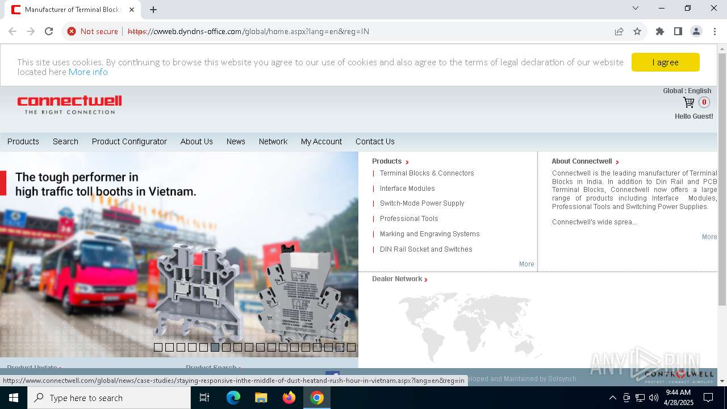Select the first banner slide indicator
Image resolution: width=727 pixels, height=409 pixels.
tap(158, 347)
